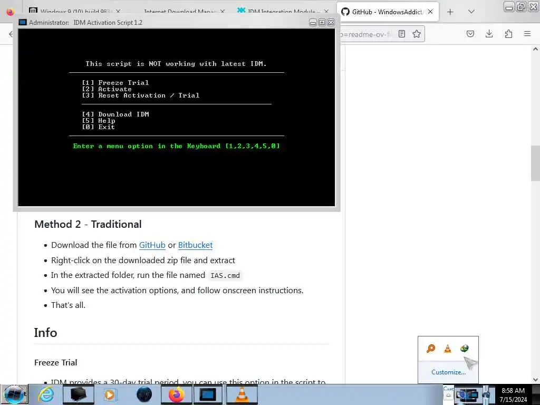Open the Customize... tray link

pyautogui.click(x=448, y=372)
